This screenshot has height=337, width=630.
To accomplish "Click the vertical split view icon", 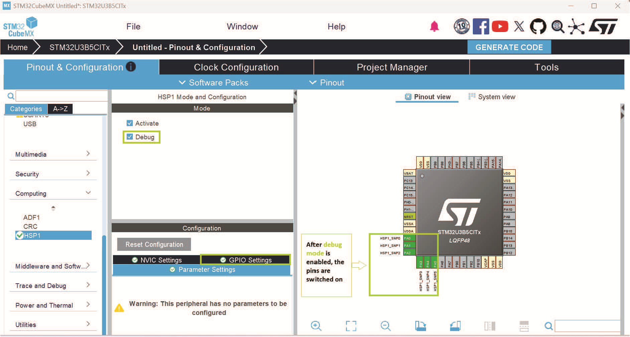I will [490, 326].
